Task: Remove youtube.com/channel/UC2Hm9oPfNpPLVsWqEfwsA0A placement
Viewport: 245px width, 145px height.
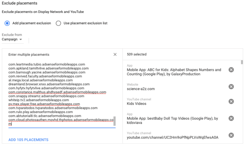Action: [231, 135]
